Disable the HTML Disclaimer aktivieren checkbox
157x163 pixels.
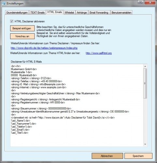(x=12, y=21)
